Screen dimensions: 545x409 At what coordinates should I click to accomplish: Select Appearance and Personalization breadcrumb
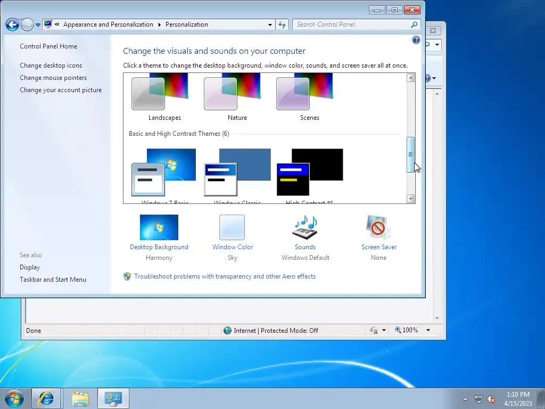pyautogui.click(x=108, y=24)
